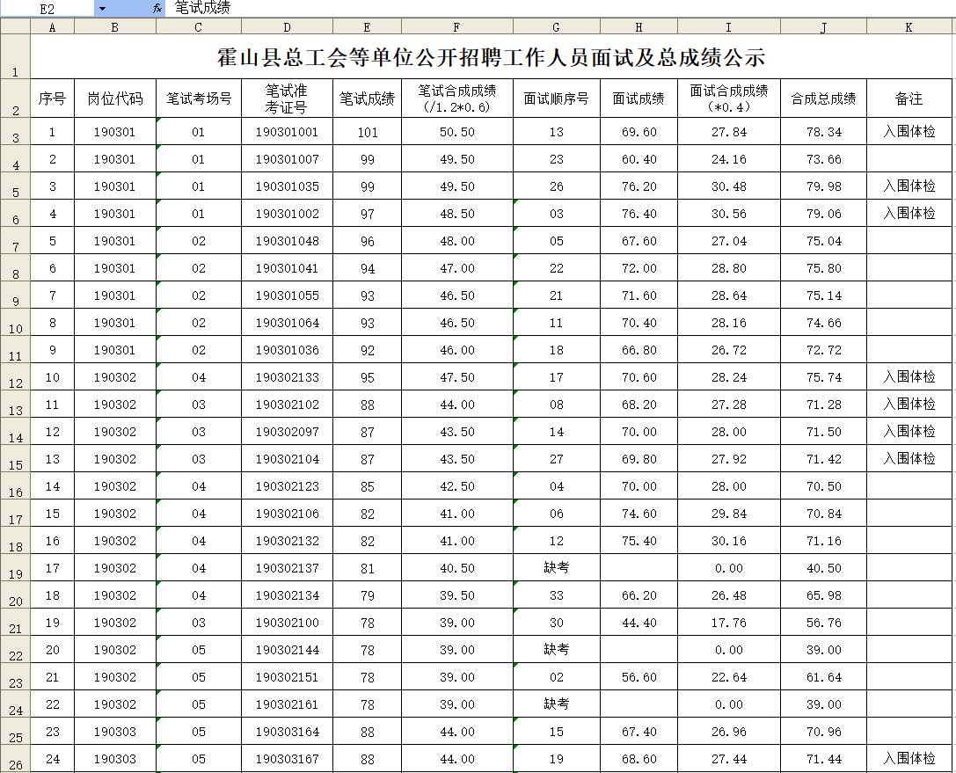
Task: Select row 1 header
Action: (15, 56)
